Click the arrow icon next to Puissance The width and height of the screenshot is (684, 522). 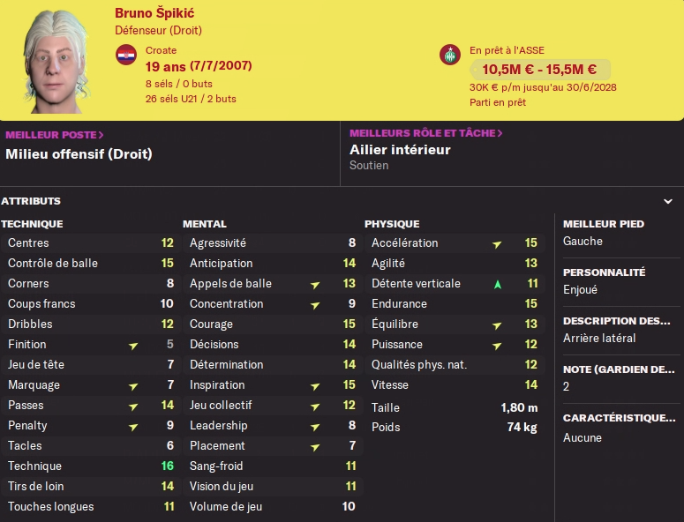[x=497, y=345]
